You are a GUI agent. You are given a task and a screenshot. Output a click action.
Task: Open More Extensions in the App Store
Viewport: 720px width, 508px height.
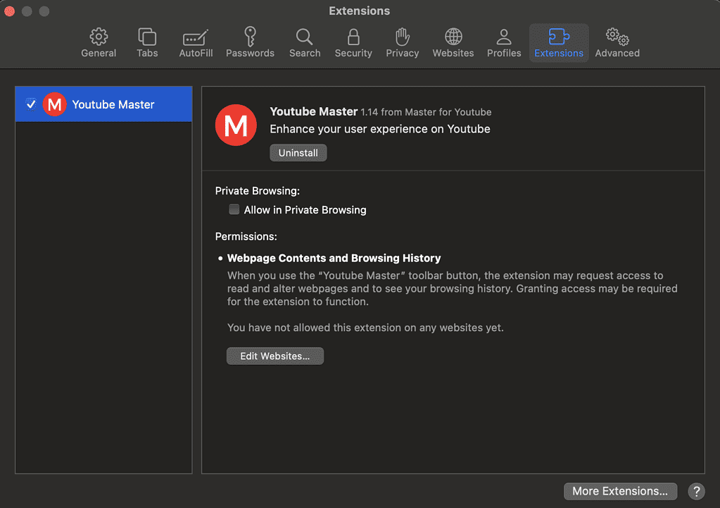tap(620, 491)
